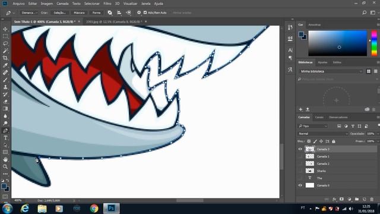Screen dimensions: 380x214
Task: Pick a color in the color field
Action: click(338, 43)
